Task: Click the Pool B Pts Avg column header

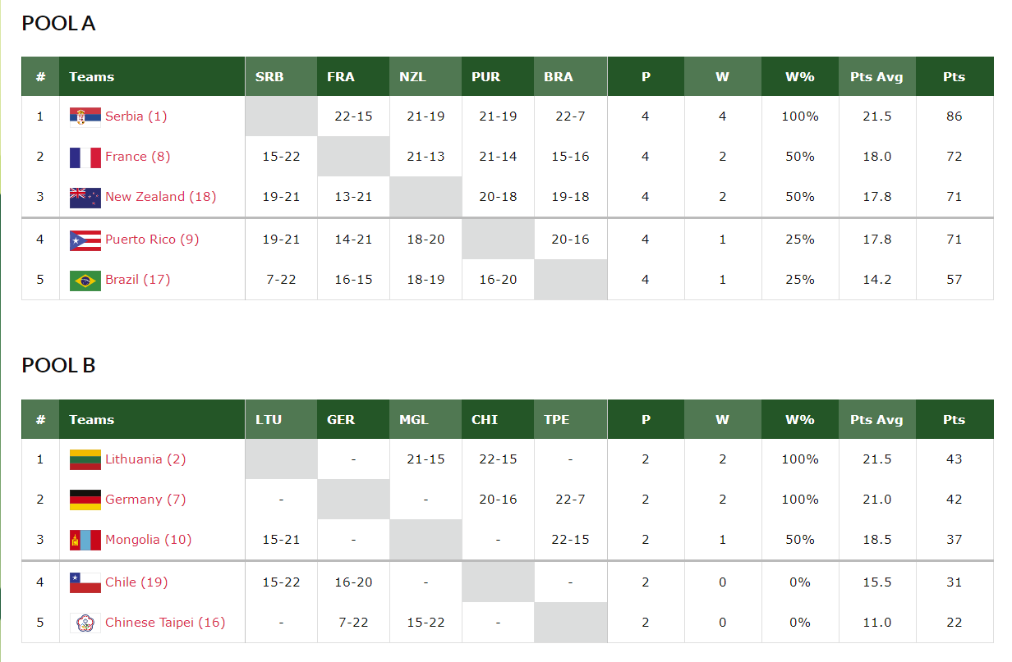Action: [876, 420]
